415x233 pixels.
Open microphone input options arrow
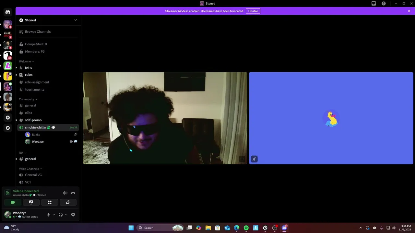tap(54, 215)
